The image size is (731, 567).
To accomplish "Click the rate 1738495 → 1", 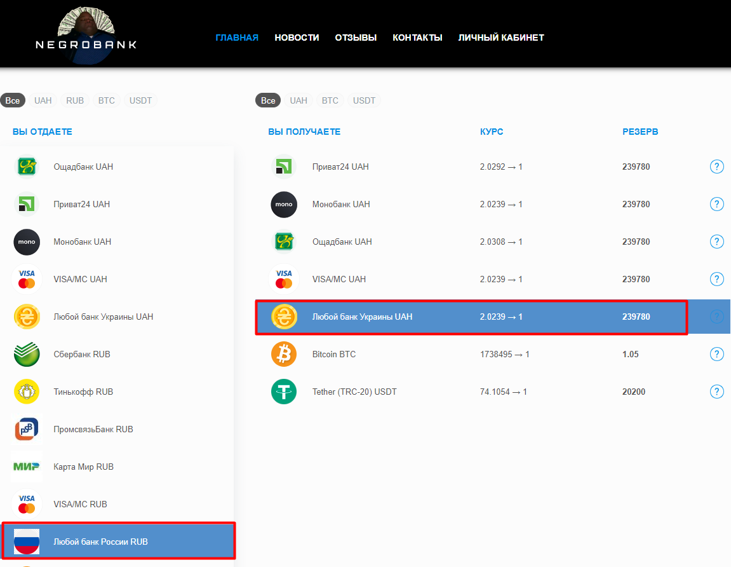I will pos(505,354).
